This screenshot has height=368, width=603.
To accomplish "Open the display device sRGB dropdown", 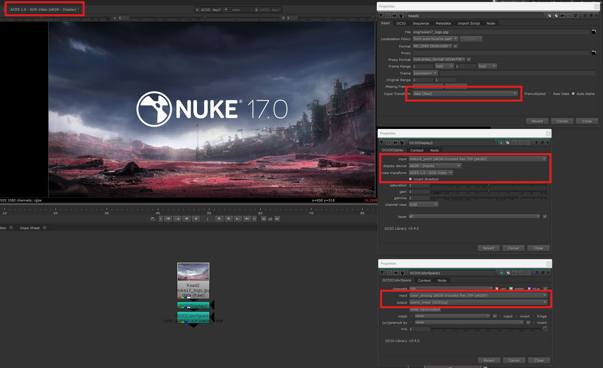I will click(435, 166).
